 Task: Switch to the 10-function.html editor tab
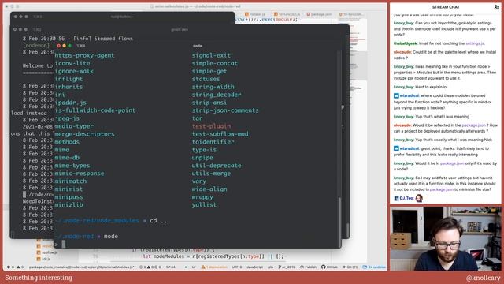tap(351, 14)
